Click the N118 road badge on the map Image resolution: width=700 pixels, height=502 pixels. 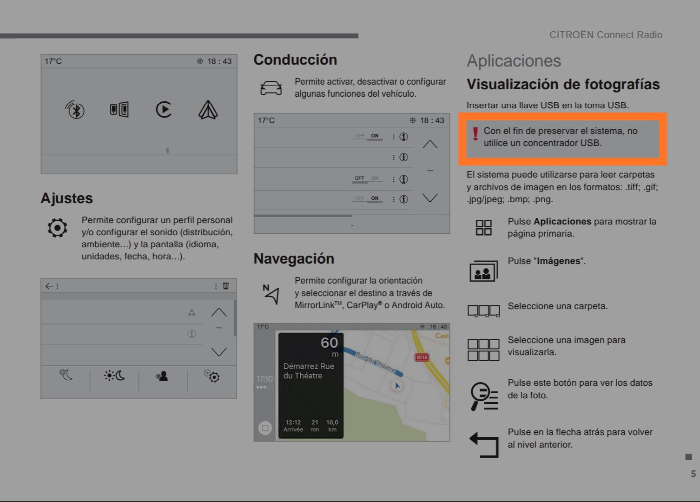pyautogui.click(x=422, y=357)
